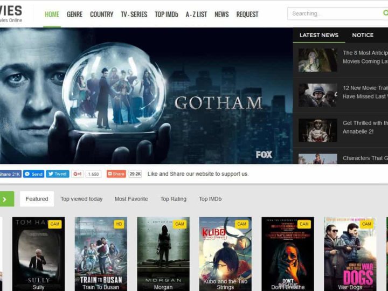
Task: Open the Don't Breathe movie poster
Action: [x=288, y=254]
